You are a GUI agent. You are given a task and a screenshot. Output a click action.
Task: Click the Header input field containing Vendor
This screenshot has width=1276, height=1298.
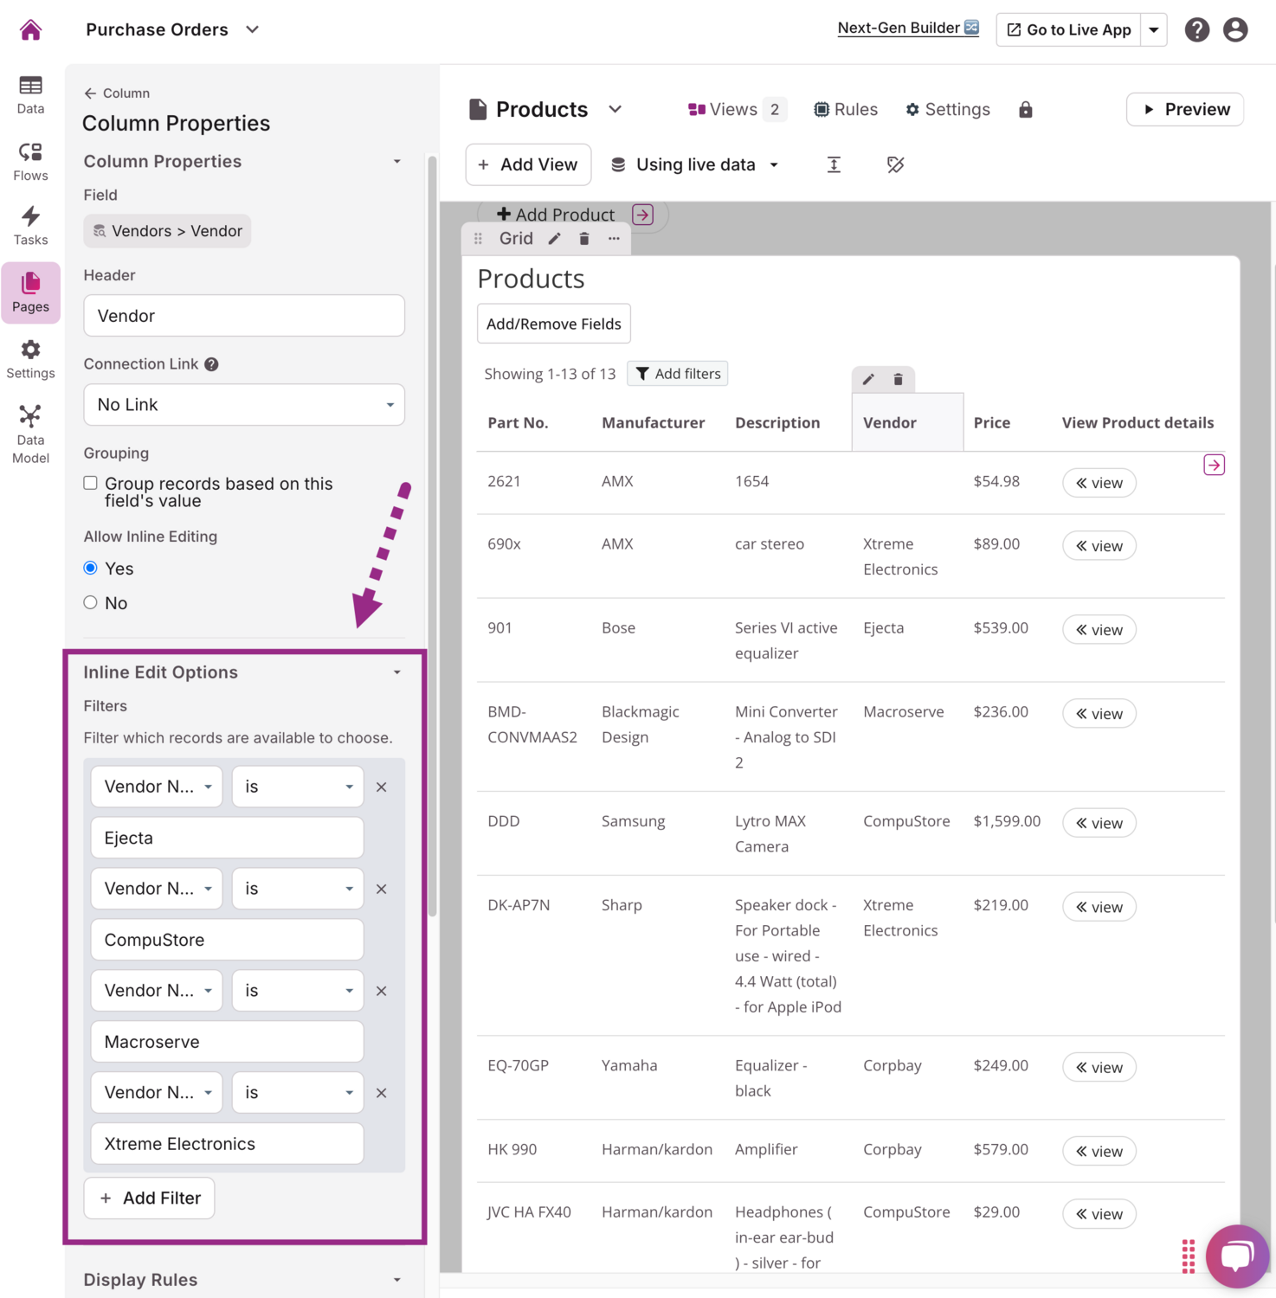(x=244, y=316)
